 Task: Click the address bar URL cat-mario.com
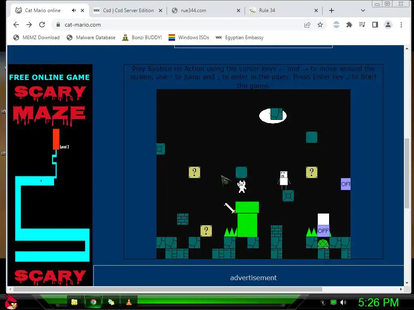82,25
